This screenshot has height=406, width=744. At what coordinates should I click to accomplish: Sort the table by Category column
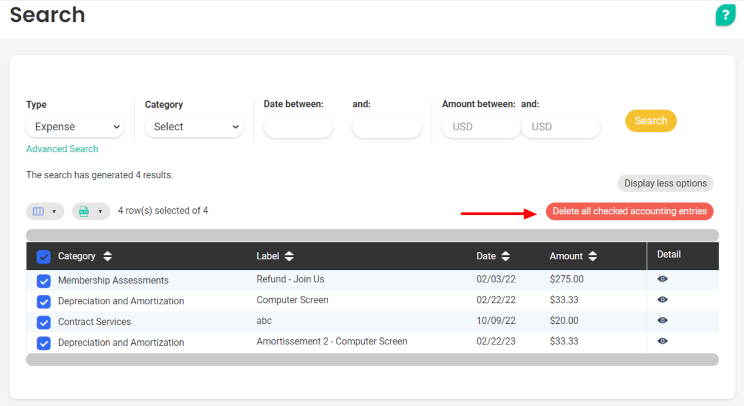point(107,256)
